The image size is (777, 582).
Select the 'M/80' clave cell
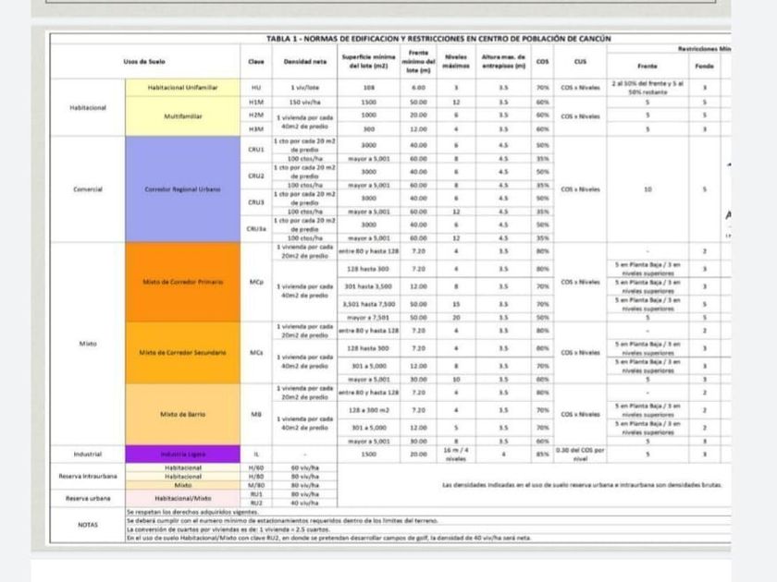[255, 486]
